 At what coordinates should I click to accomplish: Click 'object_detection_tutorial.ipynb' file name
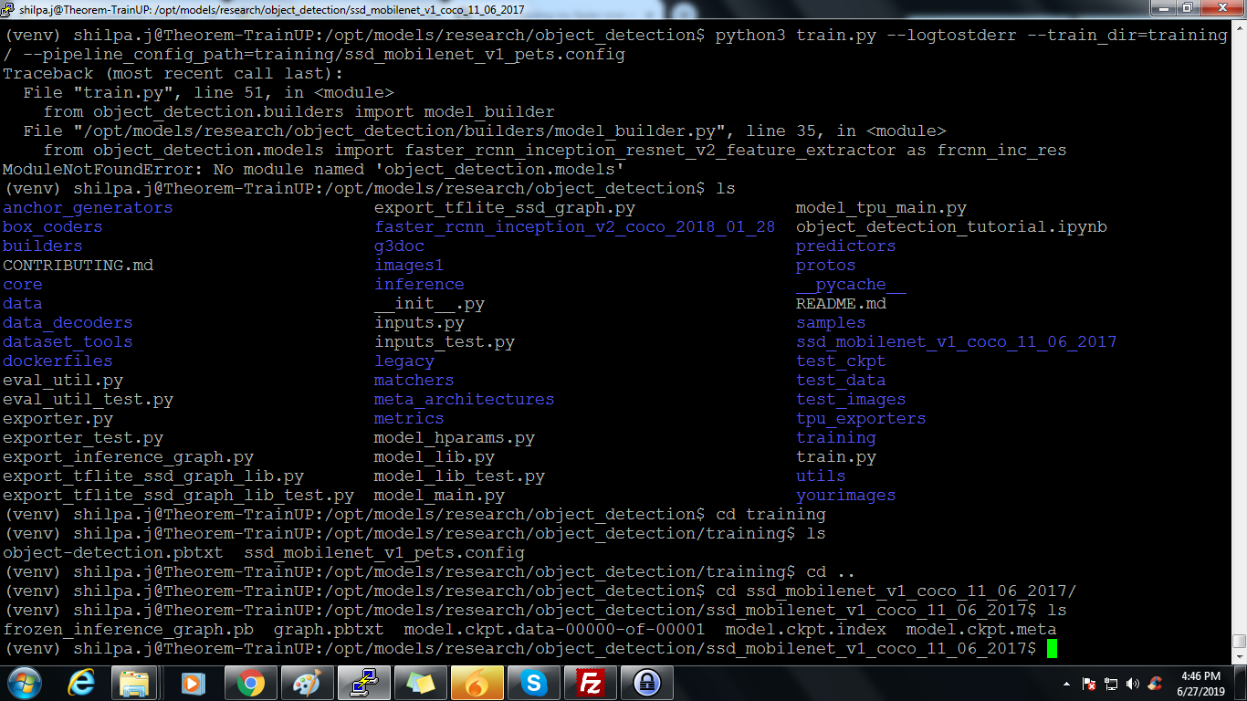(951, 227)
